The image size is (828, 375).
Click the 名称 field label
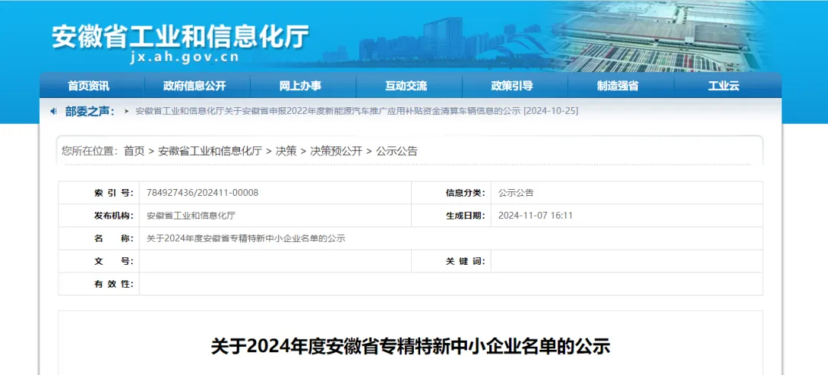(x=113, y=239)
